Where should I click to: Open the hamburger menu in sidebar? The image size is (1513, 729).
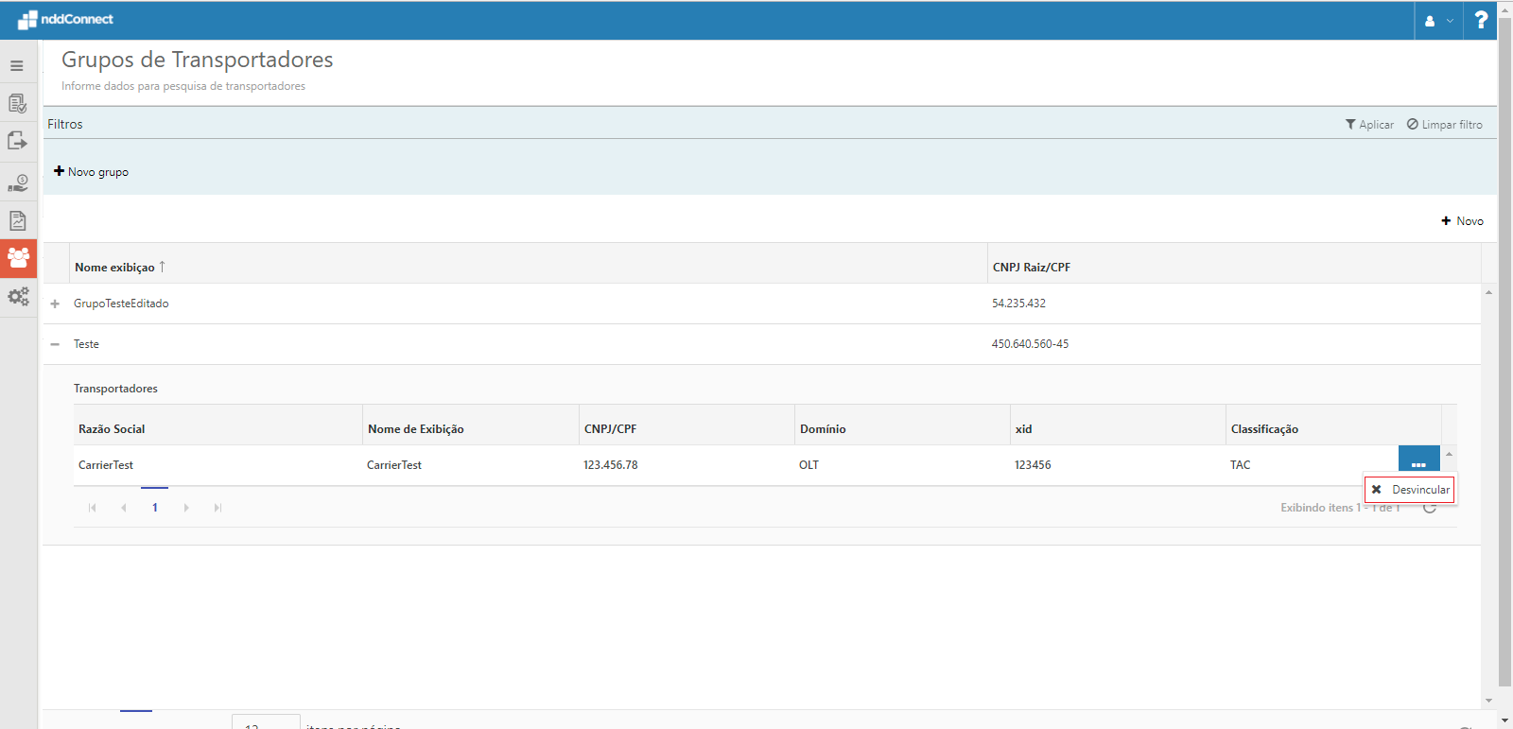coord(17,66)
